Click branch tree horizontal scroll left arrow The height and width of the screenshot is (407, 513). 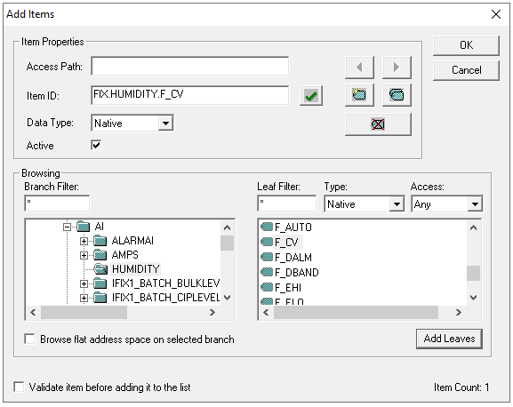(x=33, y=312)
